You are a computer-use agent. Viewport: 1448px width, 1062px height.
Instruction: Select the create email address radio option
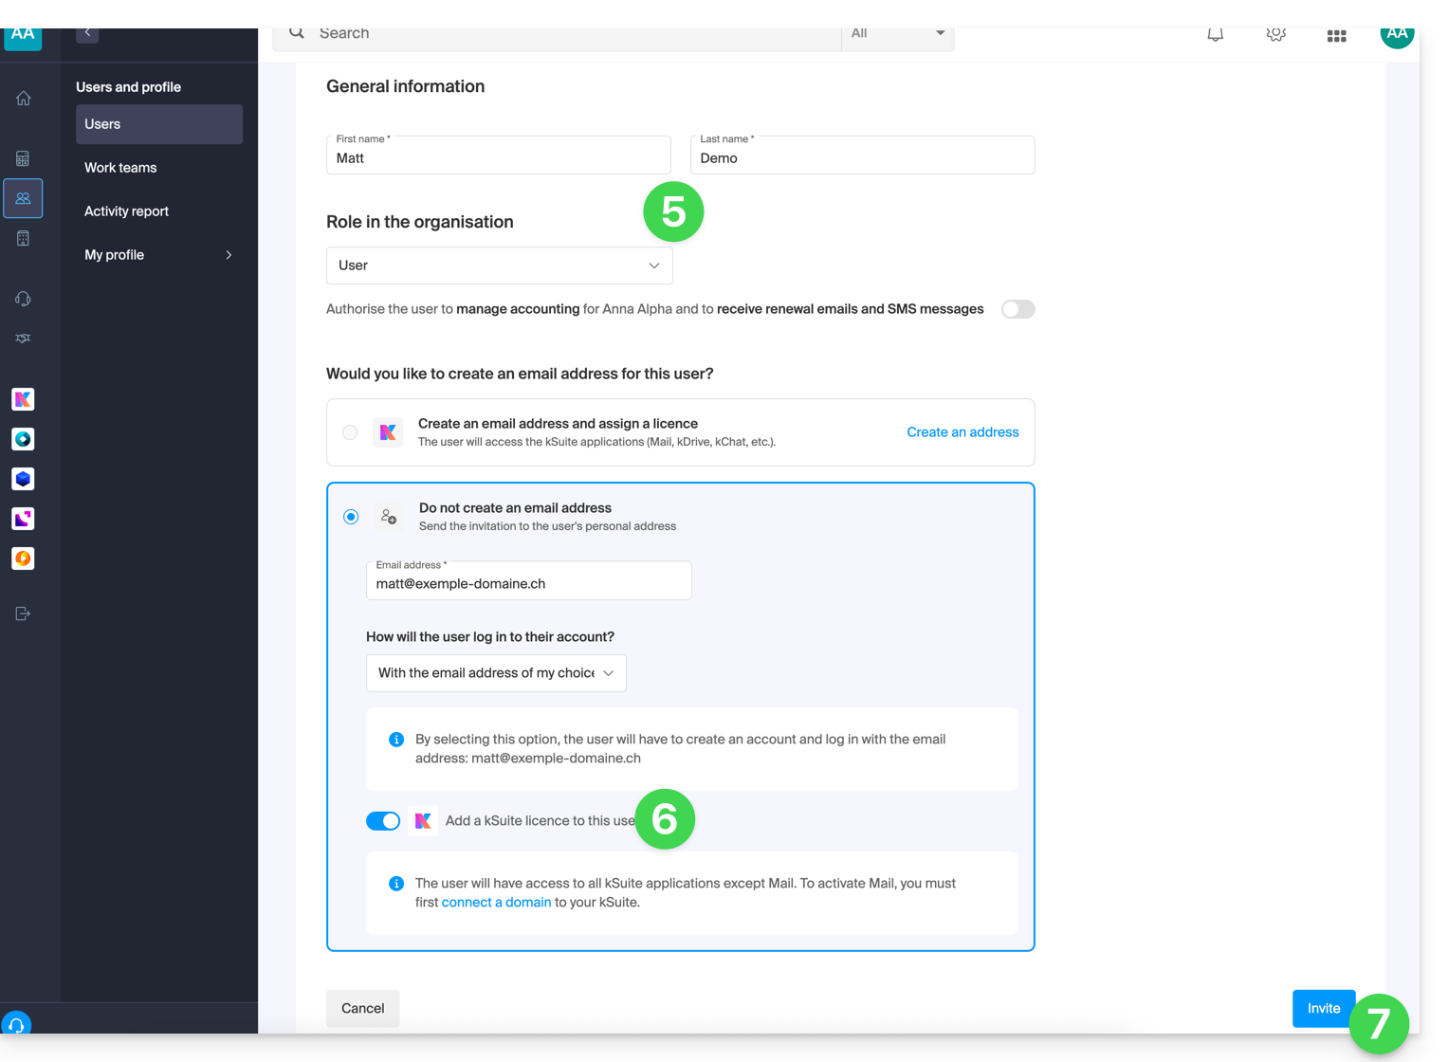coord(350,432)
